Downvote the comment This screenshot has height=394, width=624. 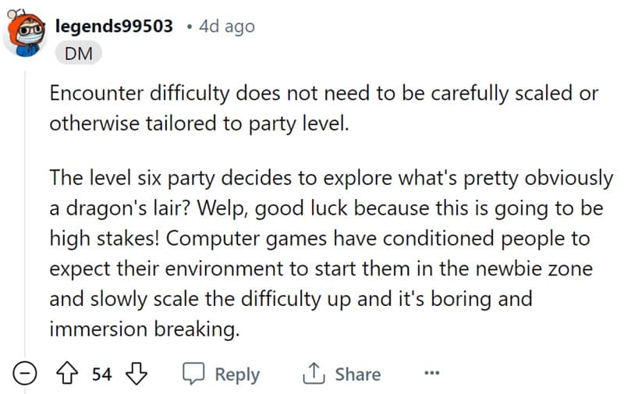coord(136,374)
